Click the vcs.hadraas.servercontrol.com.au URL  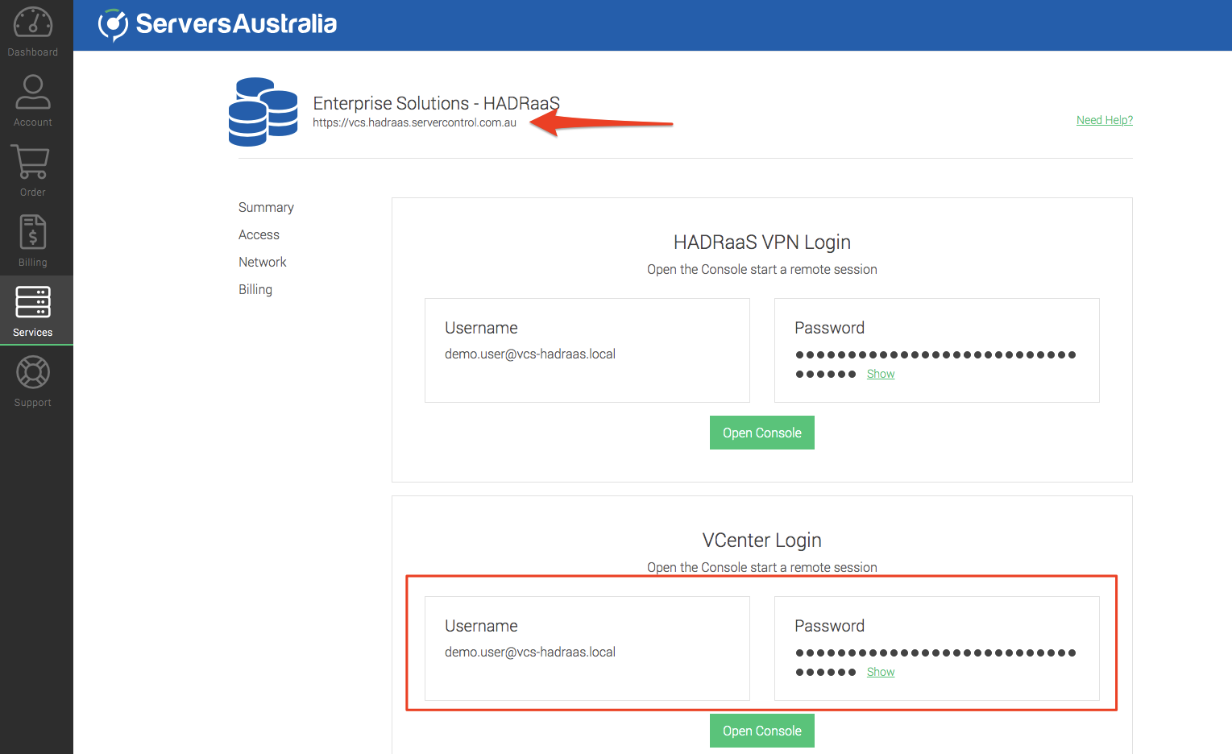(414, 122)
